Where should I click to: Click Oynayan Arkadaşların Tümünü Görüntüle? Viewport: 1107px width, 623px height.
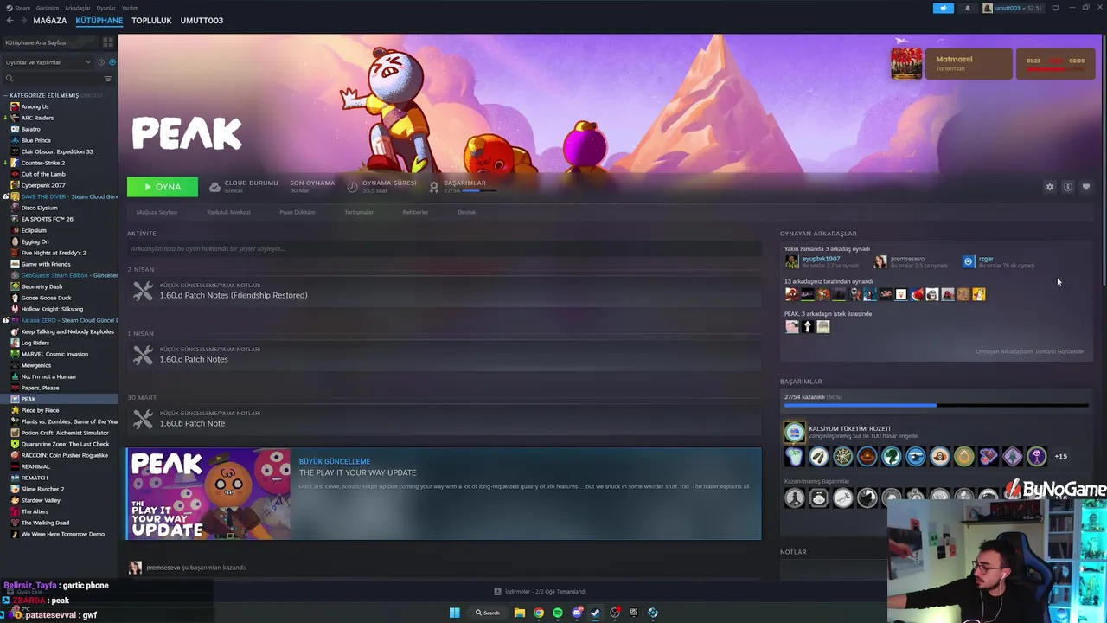tap(1029, 351)
